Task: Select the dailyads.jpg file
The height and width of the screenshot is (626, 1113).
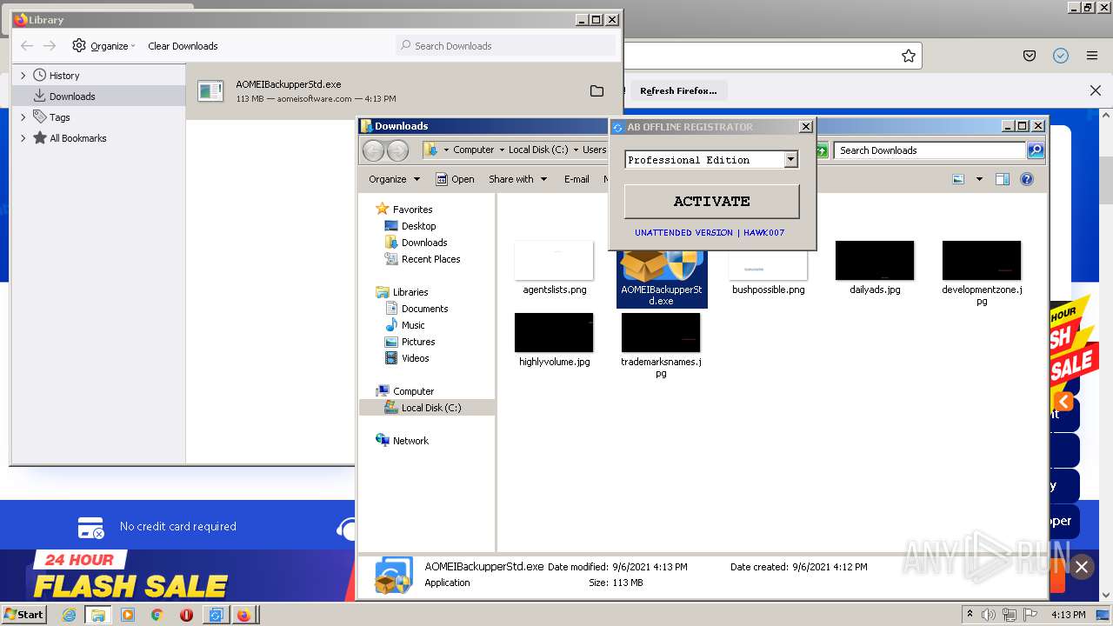Action: coord(875,269)
